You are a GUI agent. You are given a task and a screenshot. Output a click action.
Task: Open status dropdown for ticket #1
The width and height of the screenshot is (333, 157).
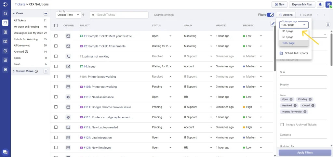tap(170, 36)
